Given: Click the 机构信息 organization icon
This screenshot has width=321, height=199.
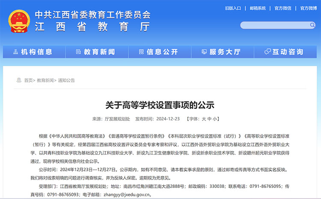Looking at the screenshot, I should (15, 52).
